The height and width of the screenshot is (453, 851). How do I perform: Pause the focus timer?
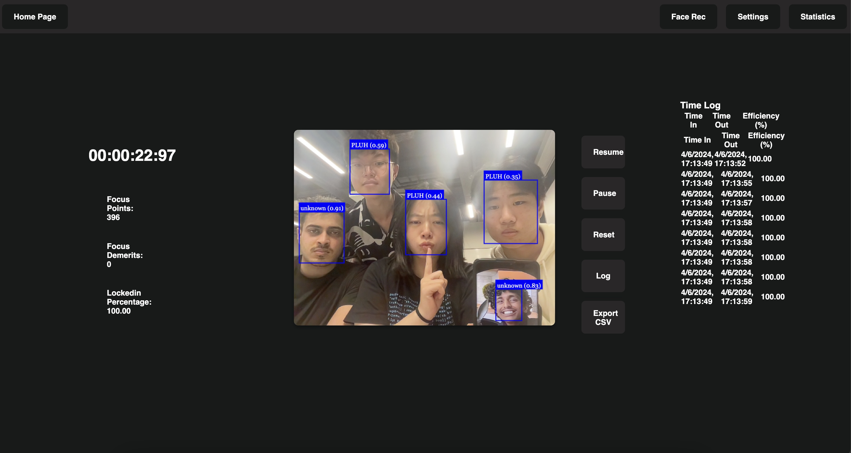603,193
